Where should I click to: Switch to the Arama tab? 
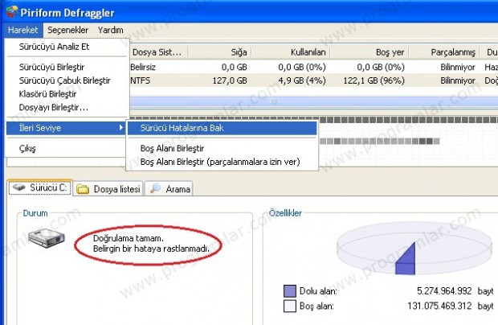[169, 189]
